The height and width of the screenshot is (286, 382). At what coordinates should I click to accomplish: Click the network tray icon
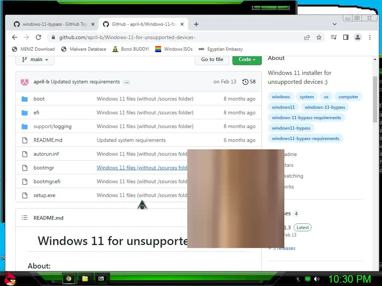(x=308, y=279)
